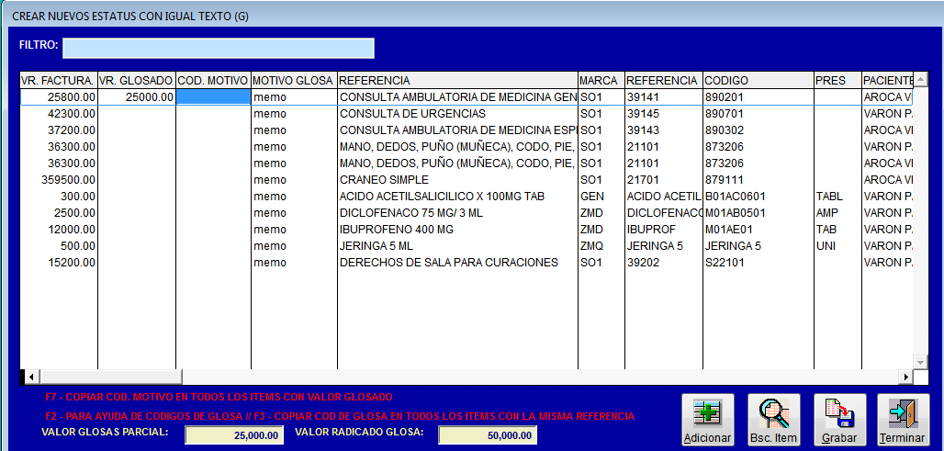Select the 500.00 factura value cell
The image size is (944, 451).
(59, 246)
